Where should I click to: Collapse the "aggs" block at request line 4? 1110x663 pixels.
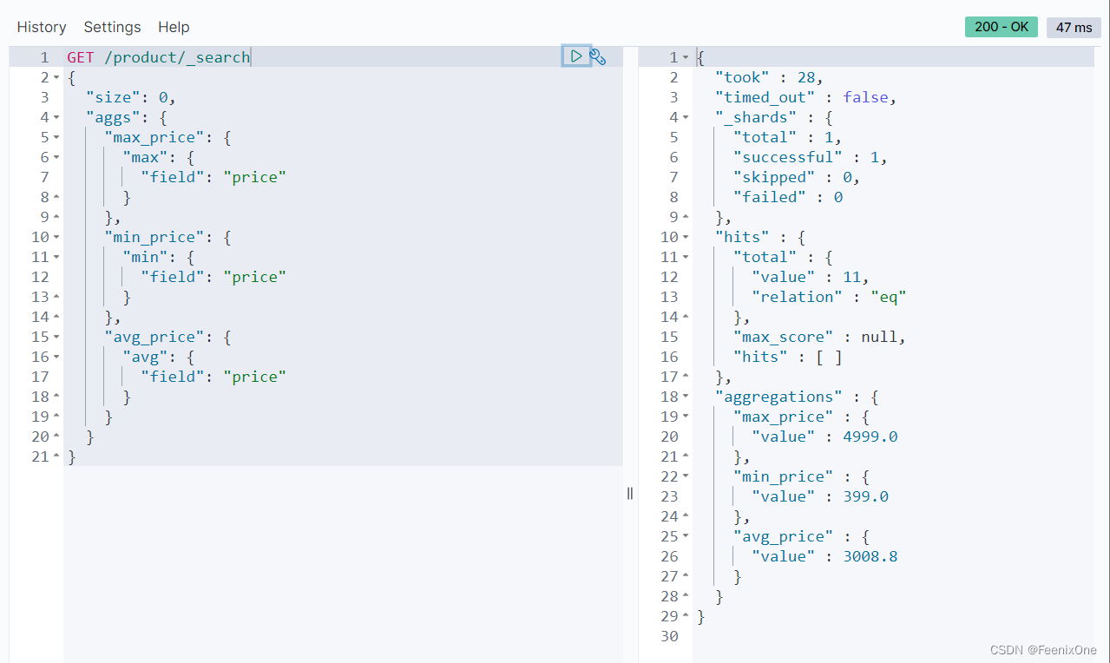point(56,118)
